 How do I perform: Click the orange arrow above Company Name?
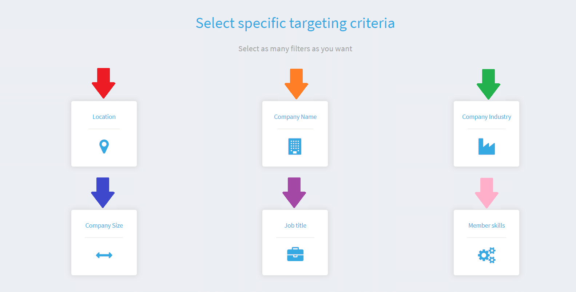pyautogui.click(x=296, y=84)
